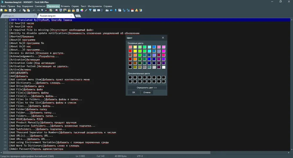
Task: Pick the white swatch in basic colors
Action: [163, 67]
